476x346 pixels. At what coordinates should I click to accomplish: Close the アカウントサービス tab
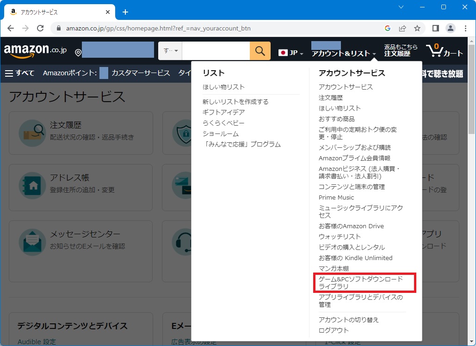[x=108, y=12]
